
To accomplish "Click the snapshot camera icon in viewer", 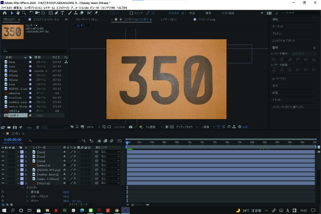I will coord(130,127).
